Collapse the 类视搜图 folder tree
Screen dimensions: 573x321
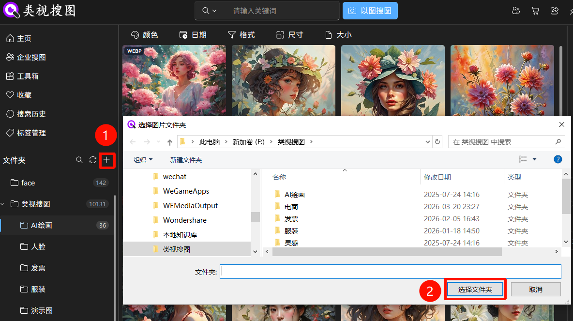coord(2,204)
